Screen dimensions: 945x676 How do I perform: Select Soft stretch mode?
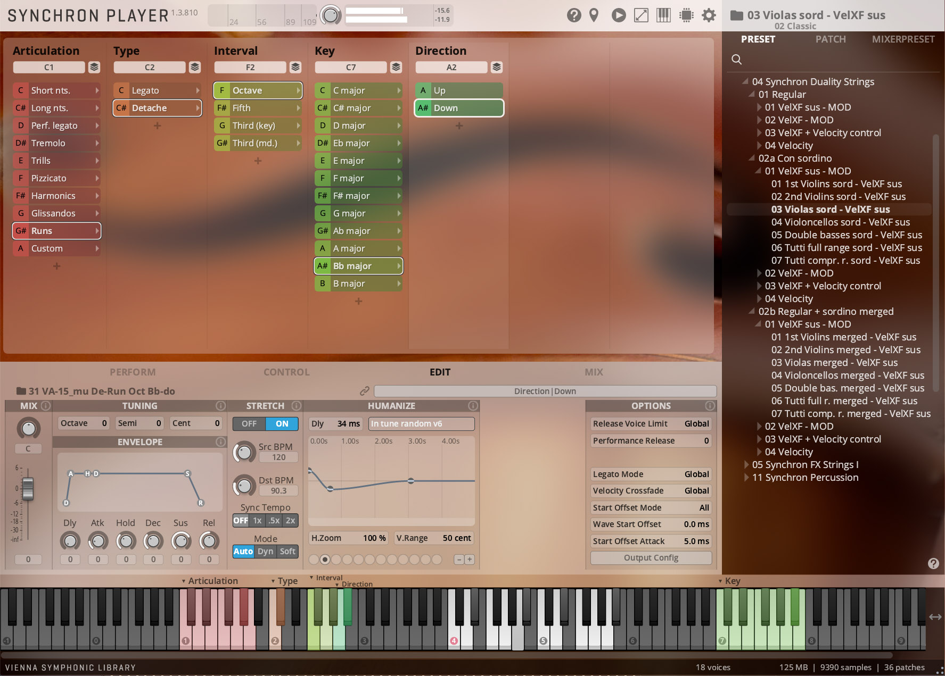pyautogui.click(x=287, y=552)
